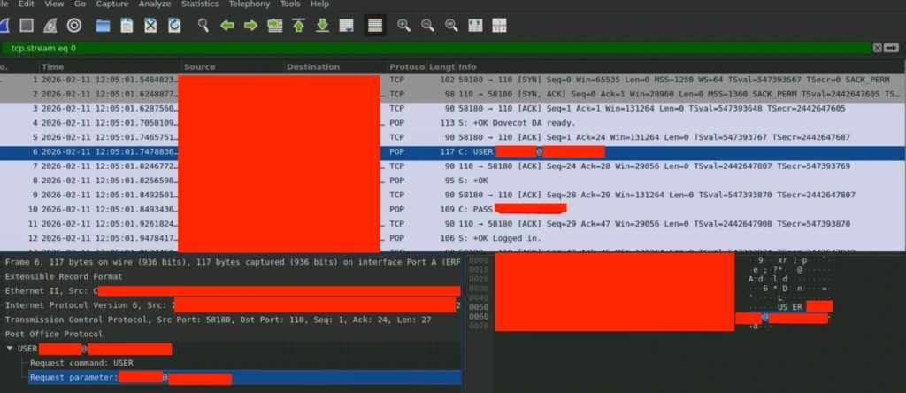Sort by the Time column header
The width and height of the screenshot is (906, 393).
click(111, 67)
